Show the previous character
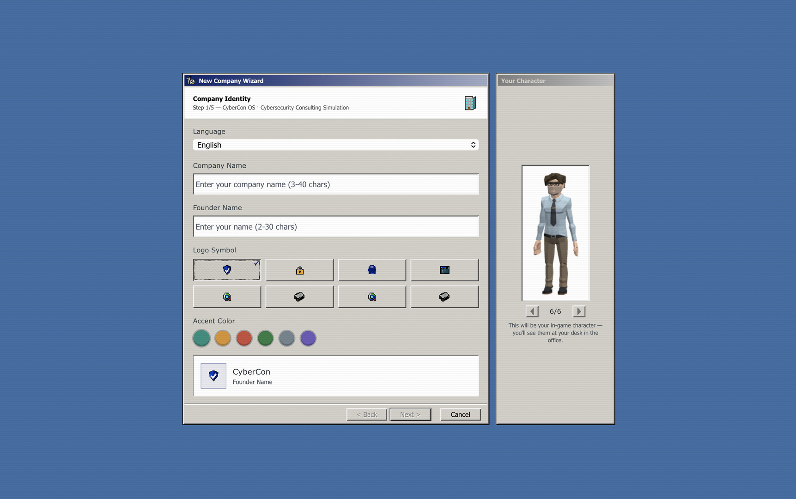This screenshot has height=499, width=796. [x=532, y=311]
